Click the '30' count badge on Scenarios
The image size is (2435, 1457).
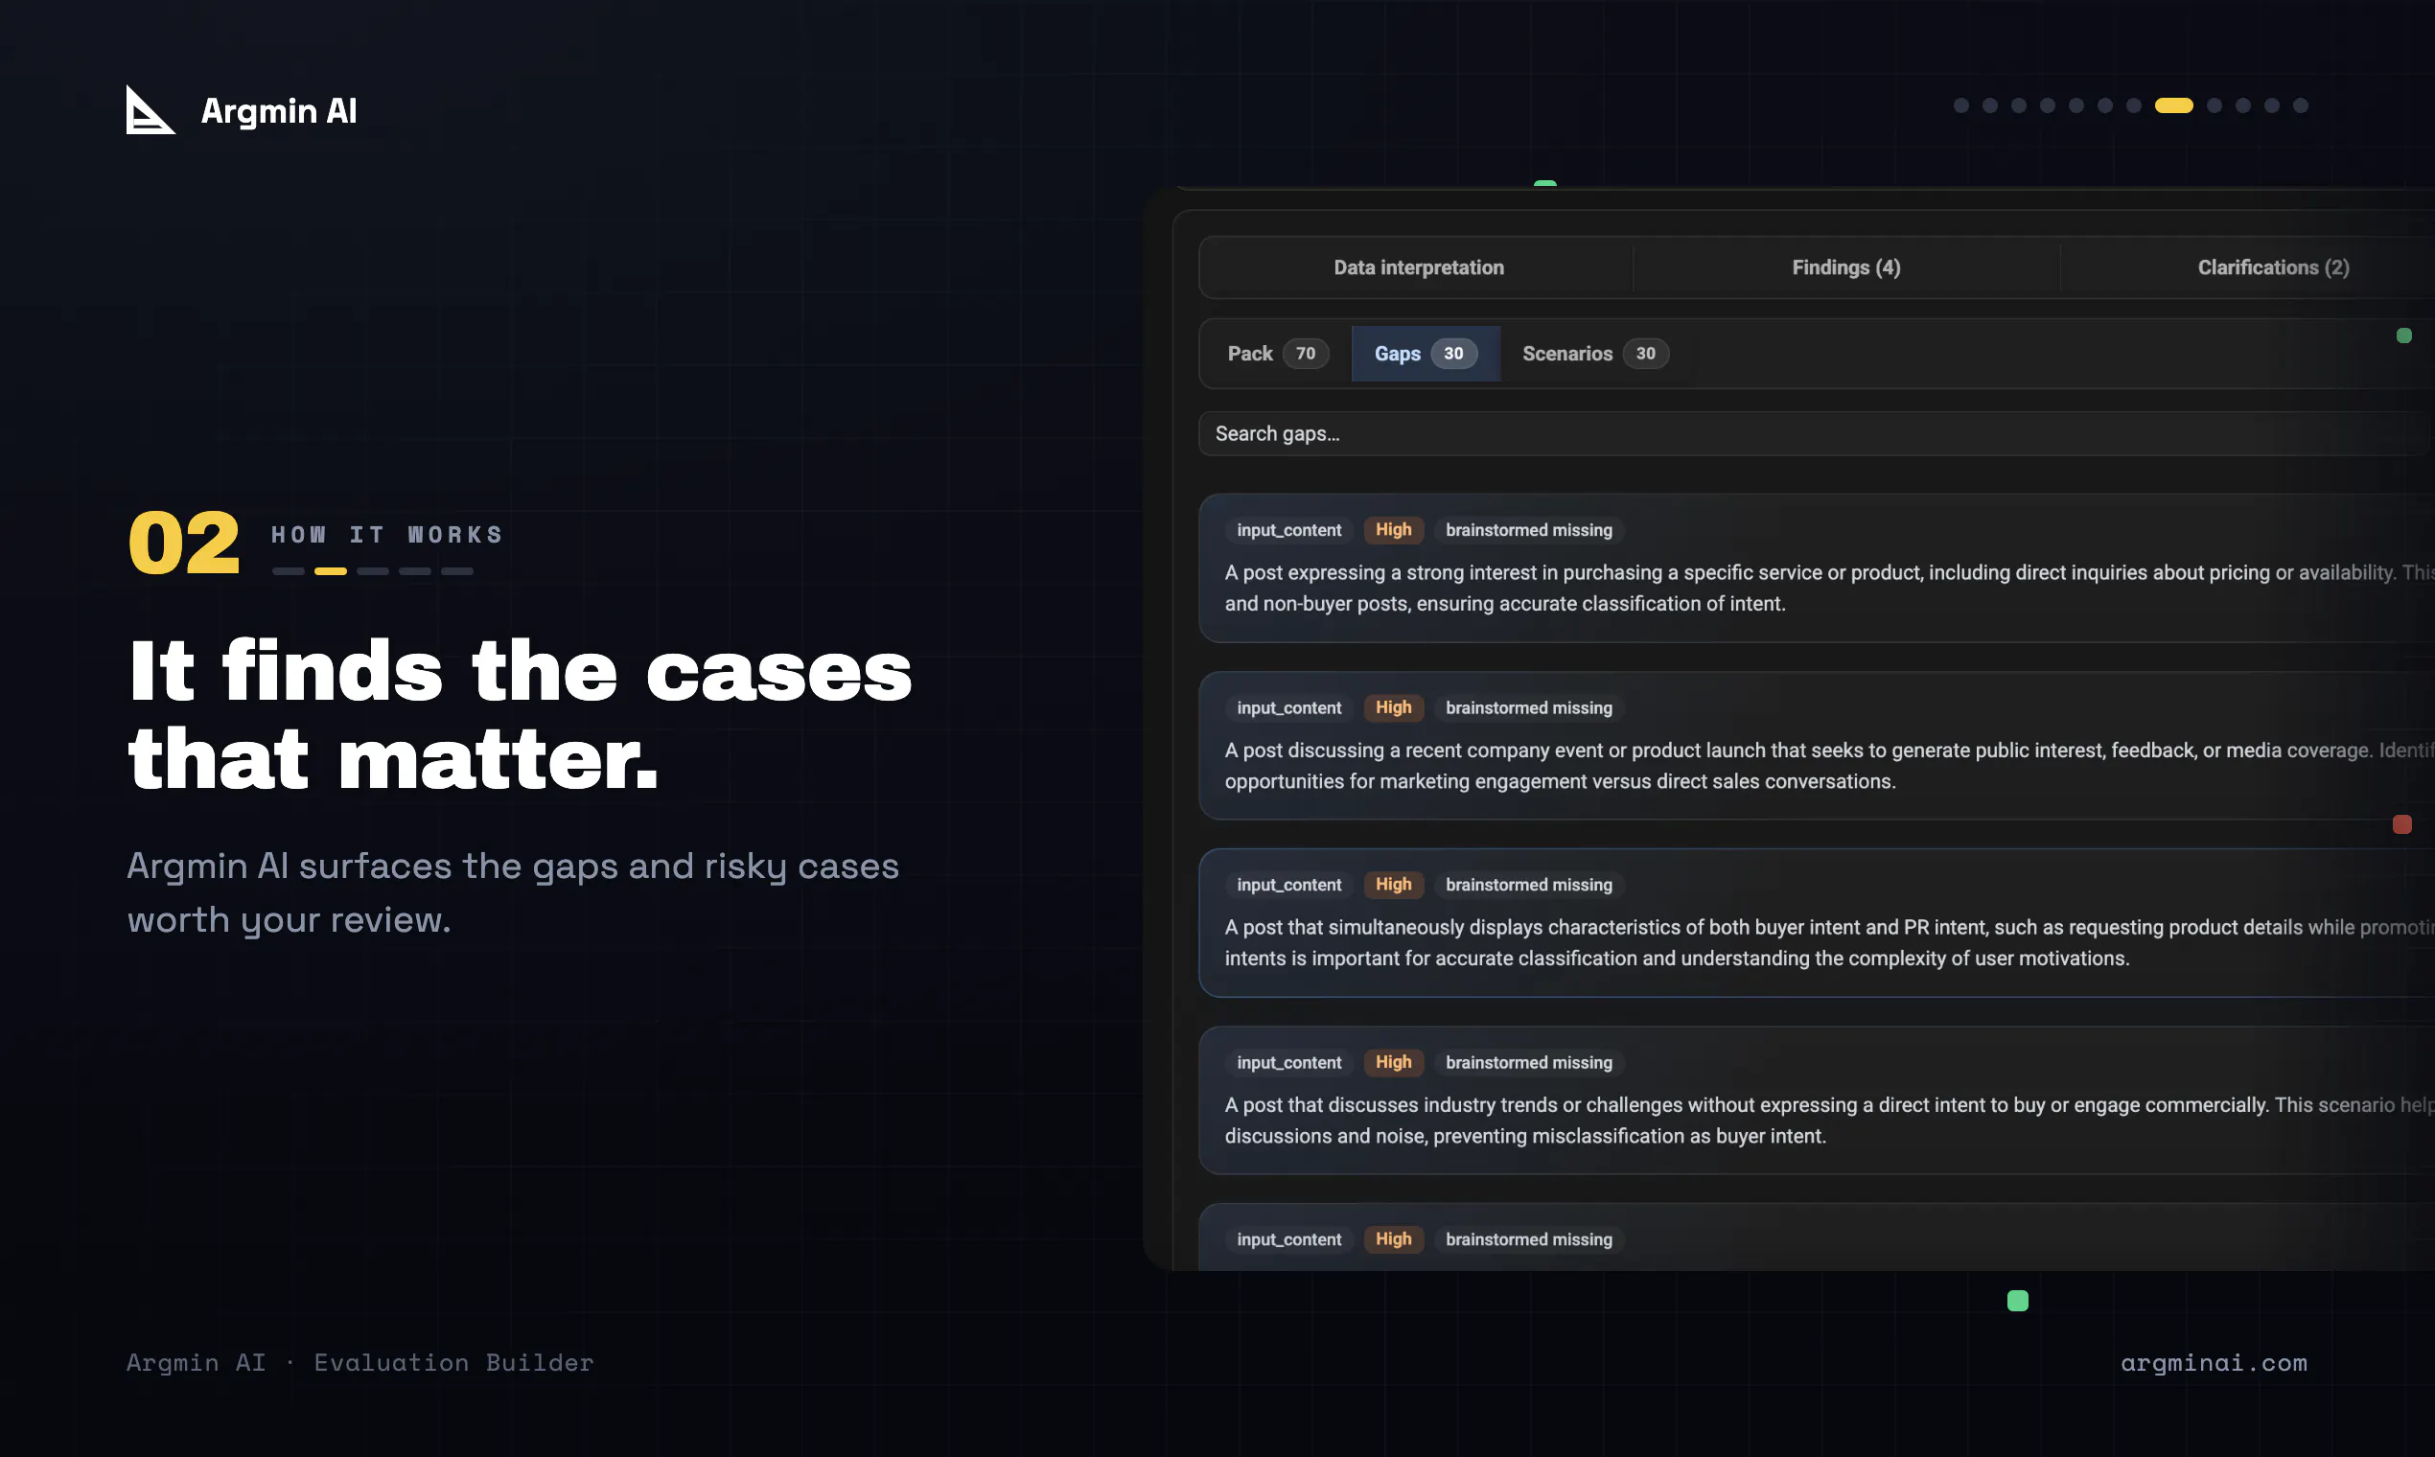tap(1646, 354)
